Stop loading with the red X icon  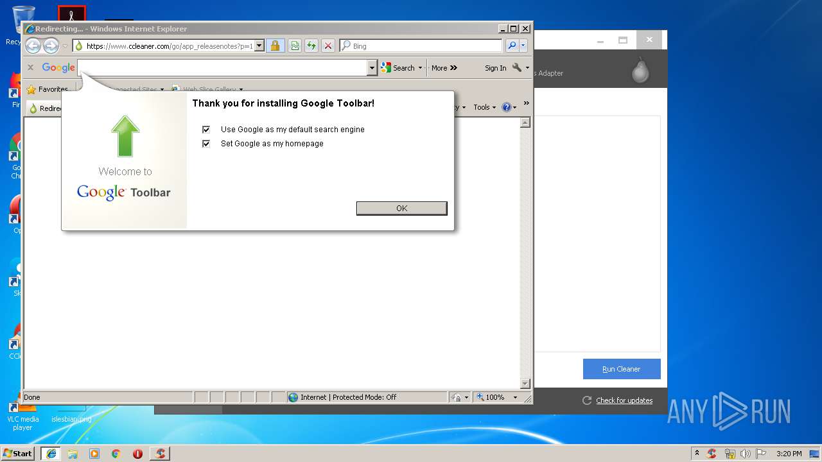click(328, 46)
